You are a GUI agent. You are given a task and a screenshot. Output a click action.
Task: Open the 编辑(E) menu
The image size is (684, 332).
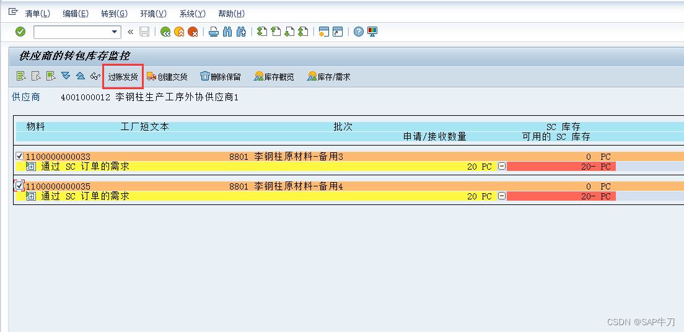coord(76,14)
